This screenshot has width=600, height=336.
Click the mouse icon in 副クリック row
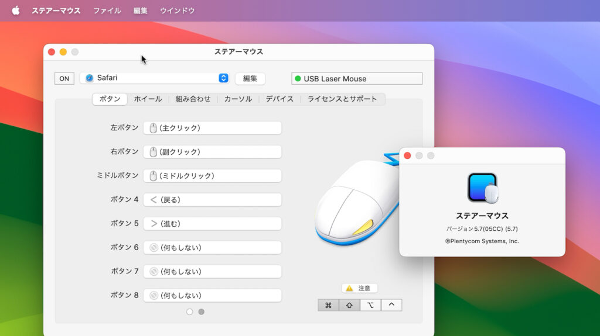153,152
